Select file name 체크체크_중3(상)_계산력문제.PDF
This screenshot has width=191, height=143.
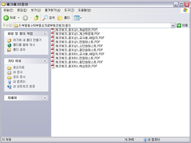(x=78, y=34)
